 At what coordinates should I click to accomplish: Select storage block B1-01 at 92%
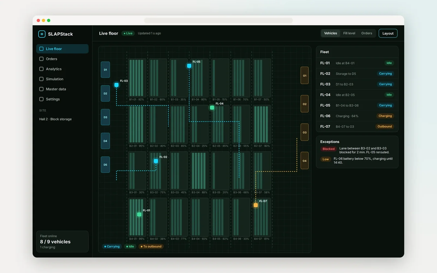pos(137,78)
